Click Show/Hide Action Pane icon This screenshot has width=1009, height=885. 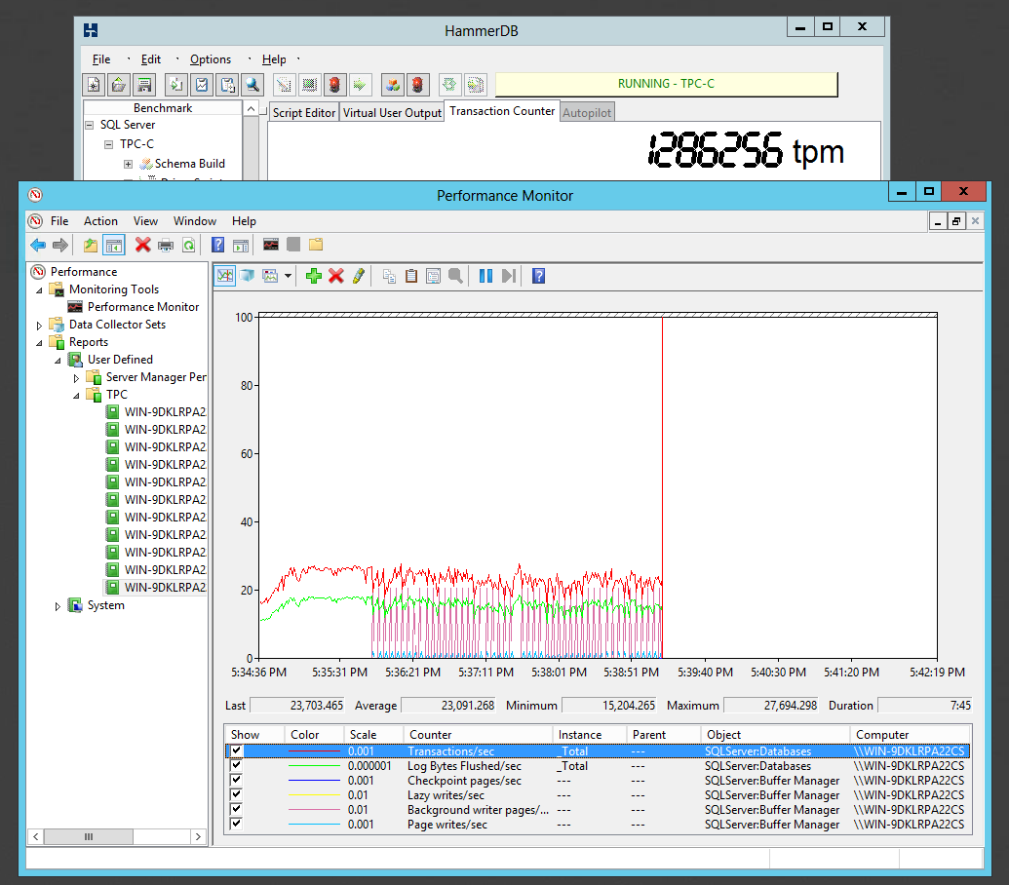[x=241, y=245]
